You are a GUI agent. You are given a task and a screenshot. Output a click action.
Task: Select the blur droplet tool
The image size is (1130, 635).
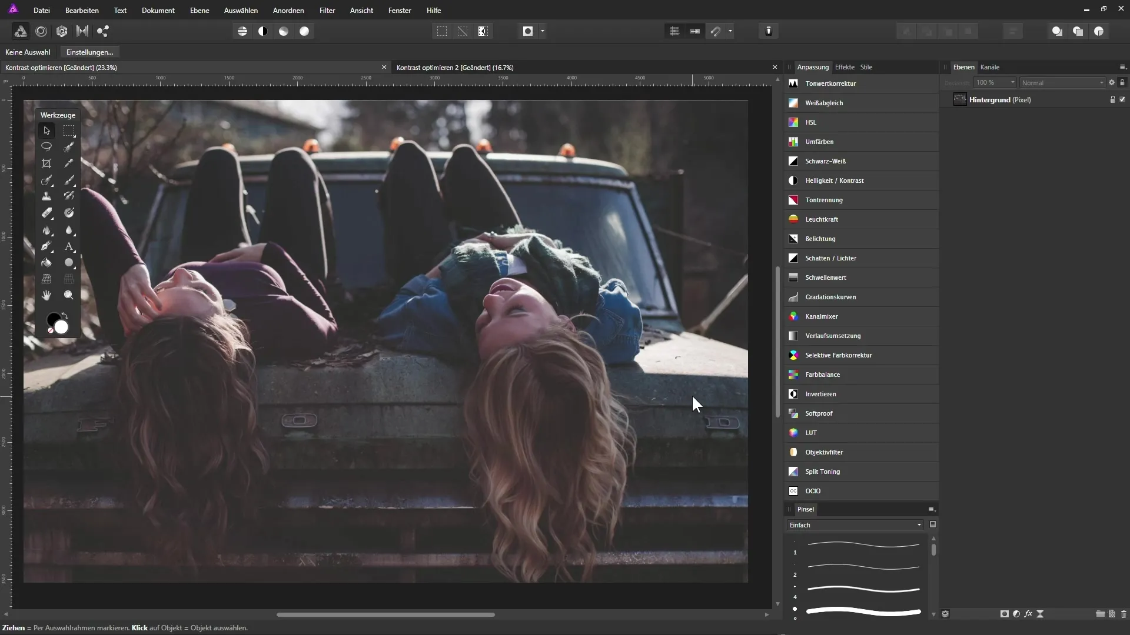coord(69,230)
